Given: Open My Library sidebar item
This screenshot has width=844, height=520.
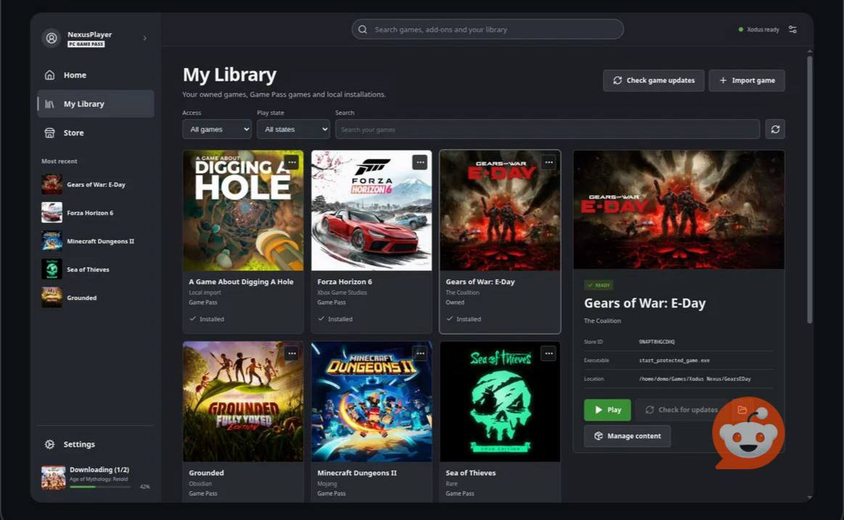Looking at the screenshot, I should pos(95,104).
